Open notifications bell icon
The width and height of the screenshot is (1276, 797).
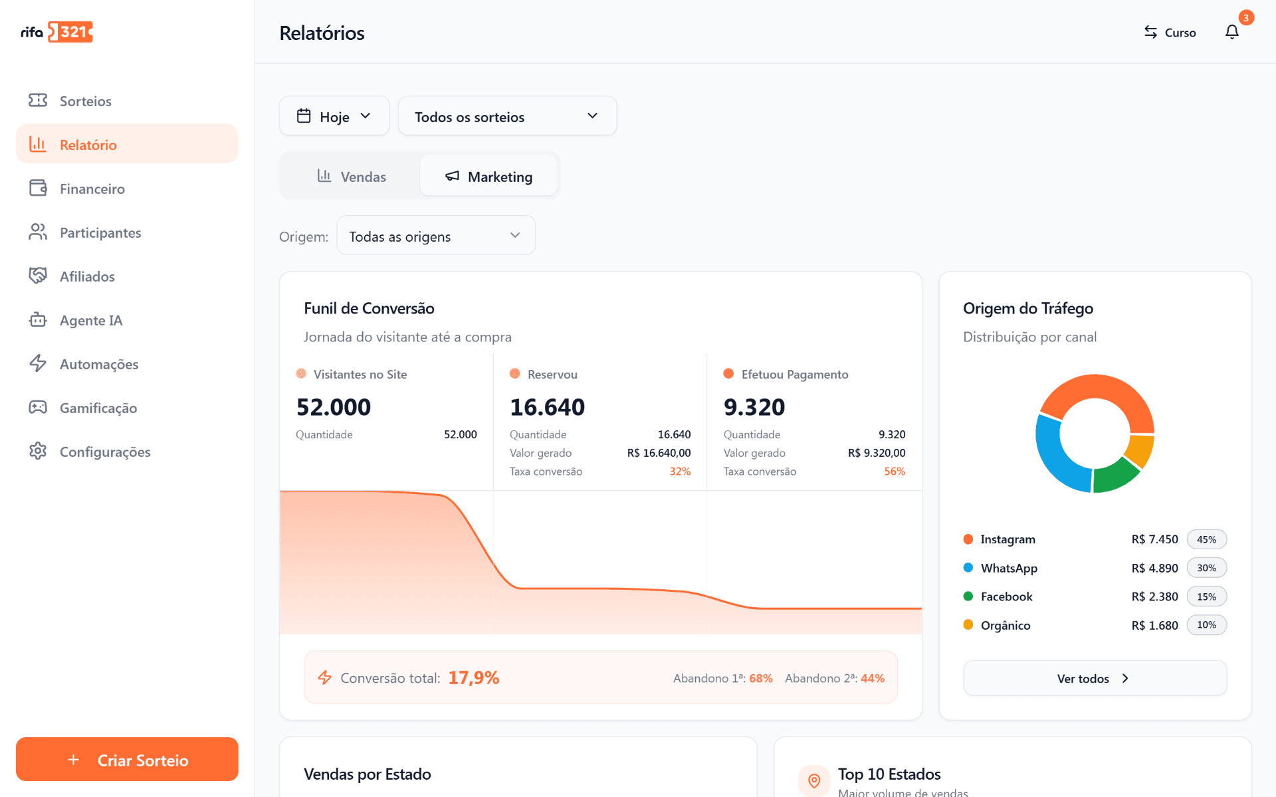tap(1231, 32)
